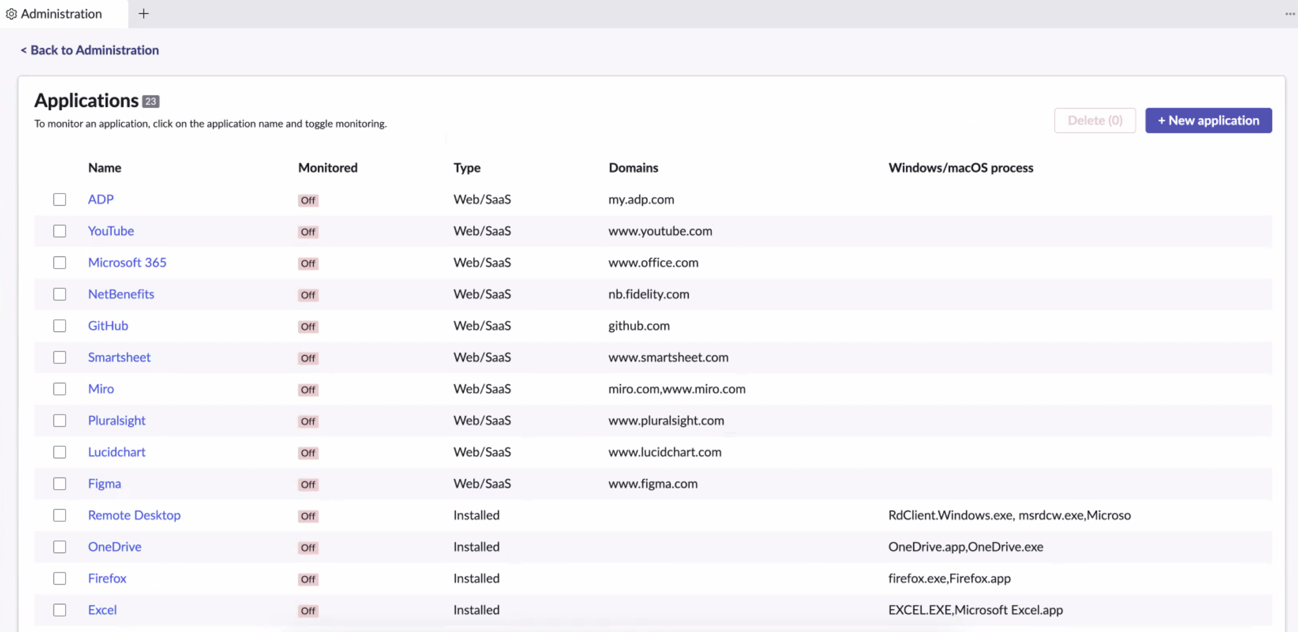Click the miro.com,www.miro.com domain cell
1298x632 pixels.
point(677,389)
